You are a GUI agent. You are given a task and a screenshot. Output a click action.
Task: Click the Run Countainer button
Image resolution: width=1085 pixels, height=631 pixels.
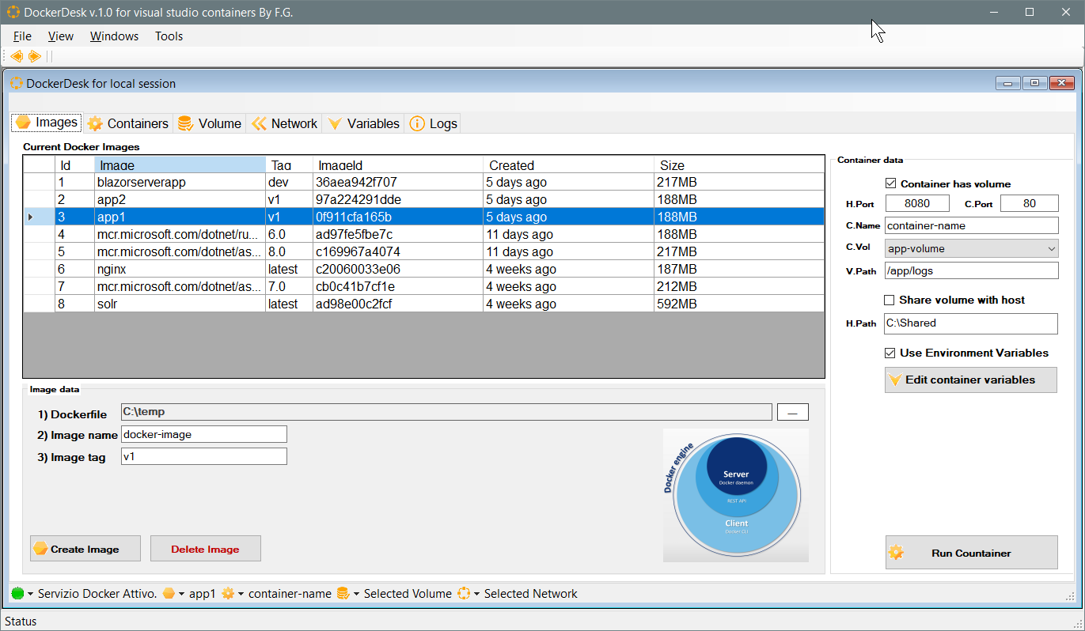click(x=970, y=553)
